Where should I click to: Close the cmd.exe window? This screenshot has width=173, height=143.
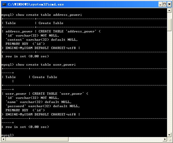coord(169,4)
